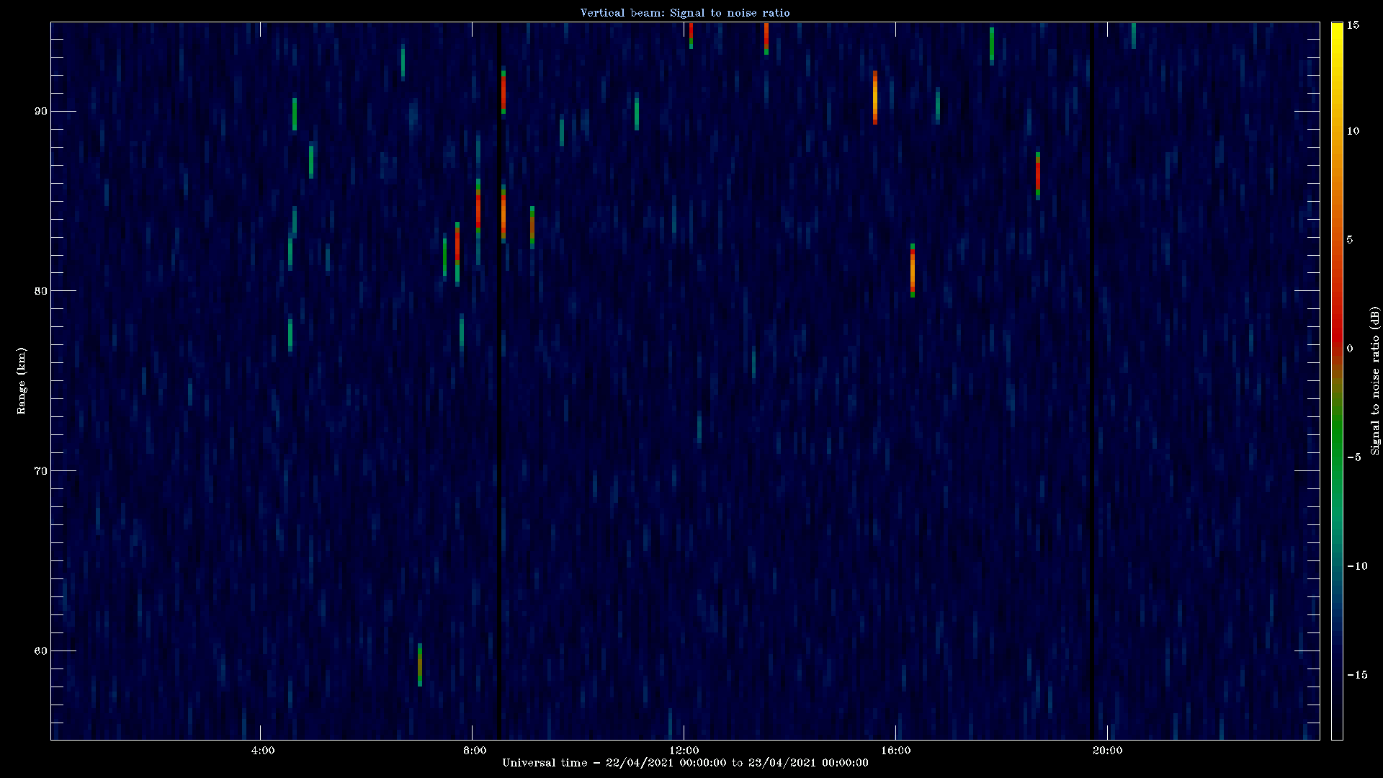Click the 8:00 time axis label
The height and width of the screenshot is (778, 1383).
pos(475,751)
